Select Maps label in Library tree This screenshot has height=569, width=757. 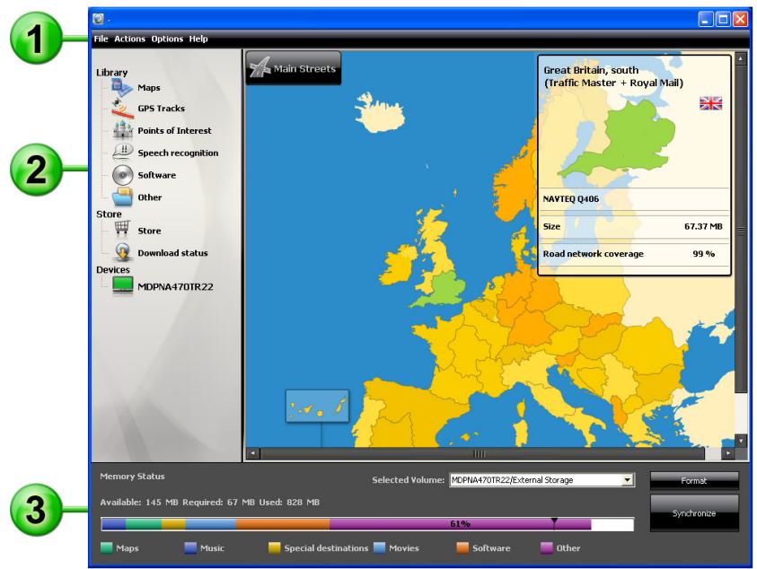149,87
